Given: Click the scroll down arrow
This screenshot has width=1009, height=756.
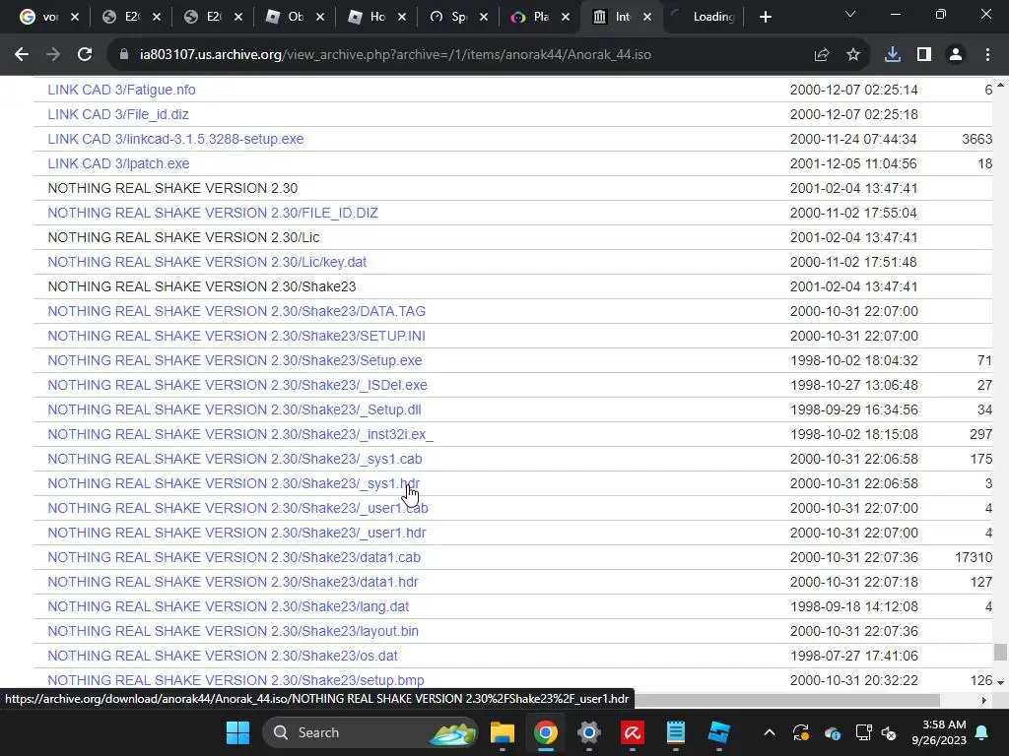Looking at the screenshot, I should (1000, 682).
